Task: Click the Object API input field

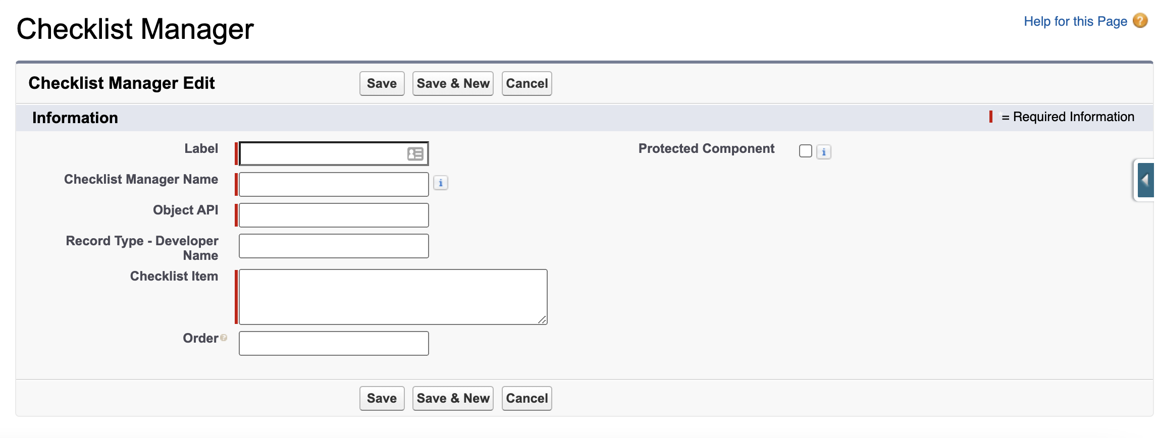Action: [333, 214]
